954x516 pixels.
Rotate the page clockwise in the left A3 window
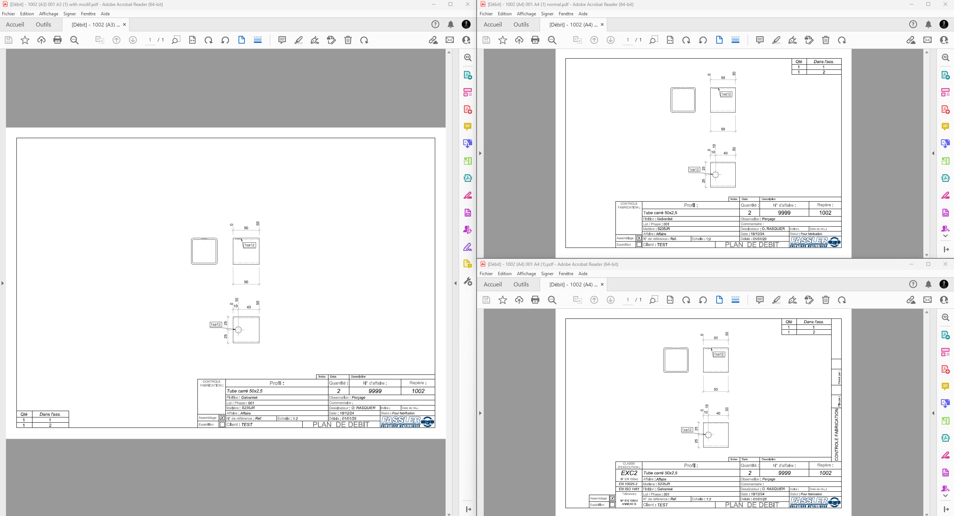click(209, 40)
